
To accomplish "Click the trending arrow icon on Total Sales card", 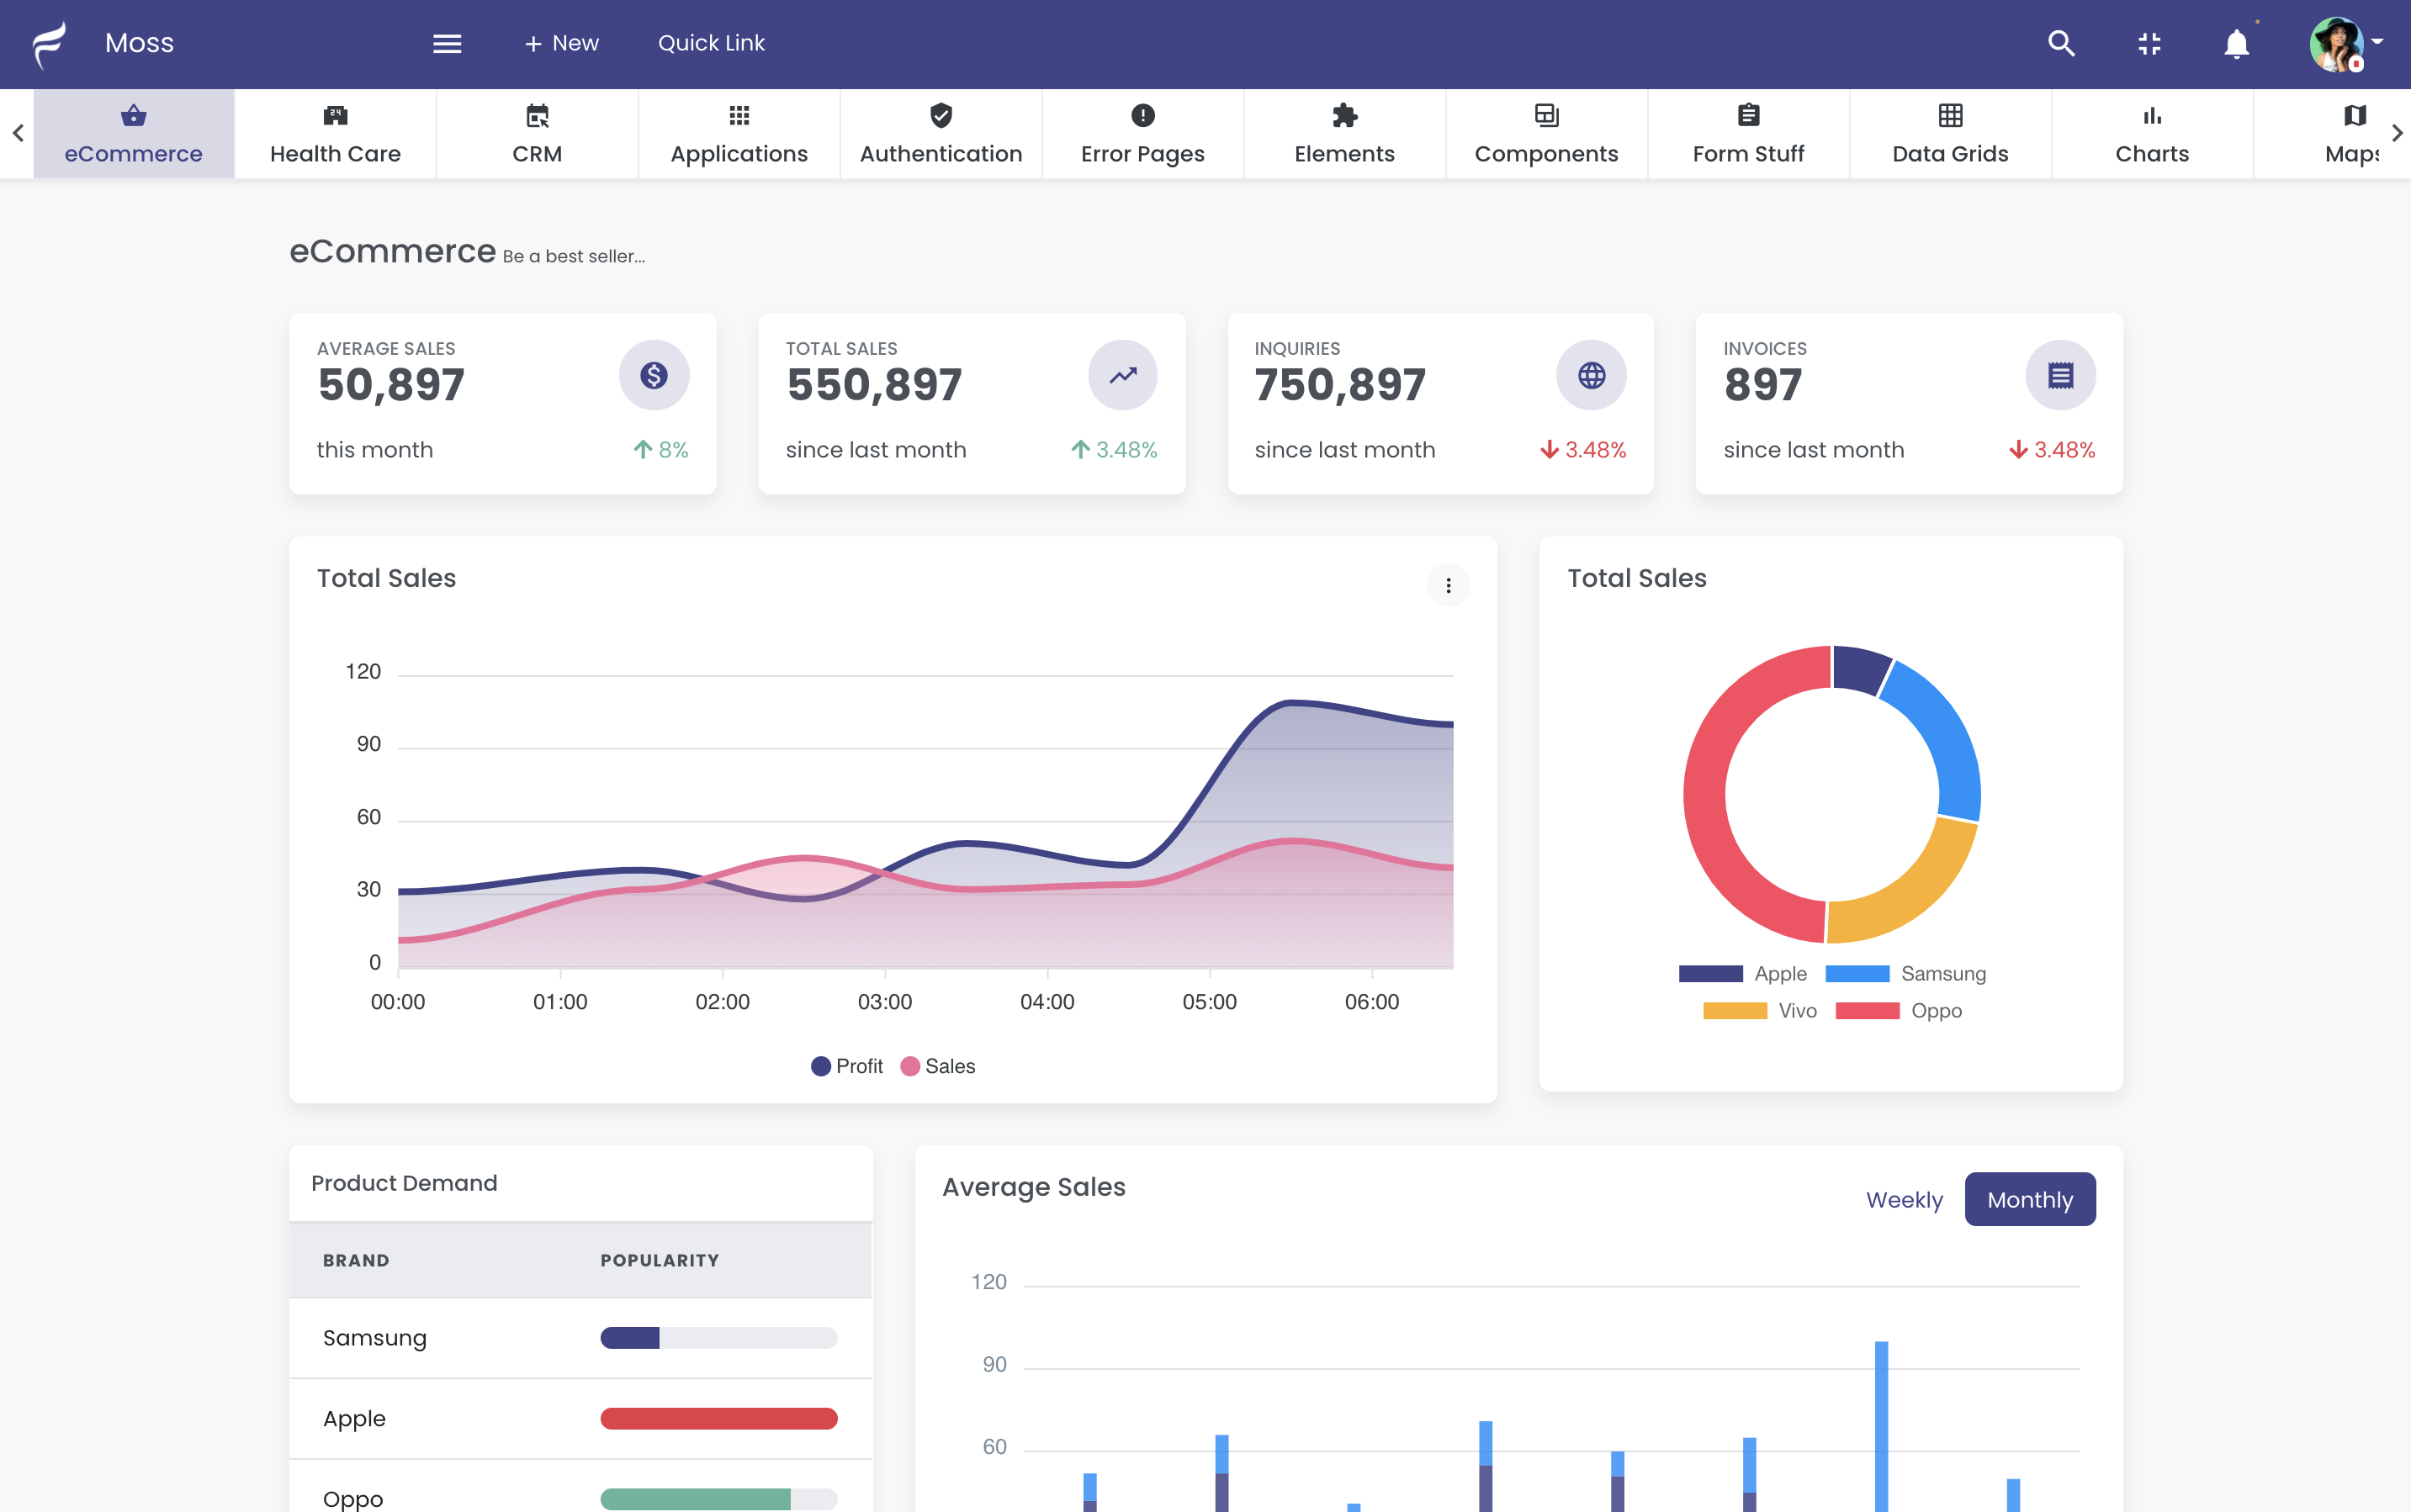I will pos(1122,375).
